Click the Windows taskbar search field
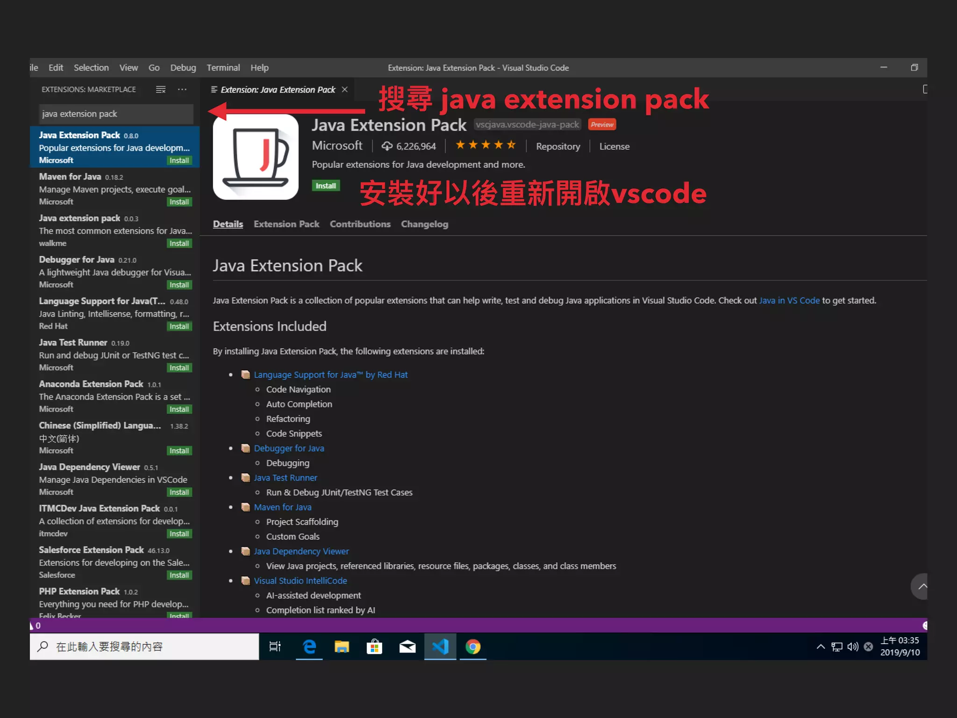This screenshot has width=957, height=718. (x=144, y=646)
